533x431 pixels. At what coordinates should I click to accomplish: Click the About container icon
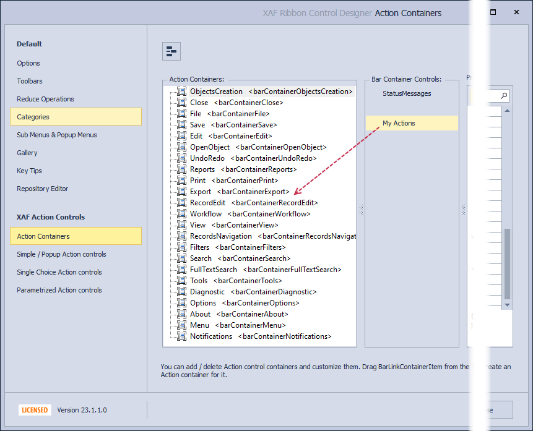click(x=182, y=314)
